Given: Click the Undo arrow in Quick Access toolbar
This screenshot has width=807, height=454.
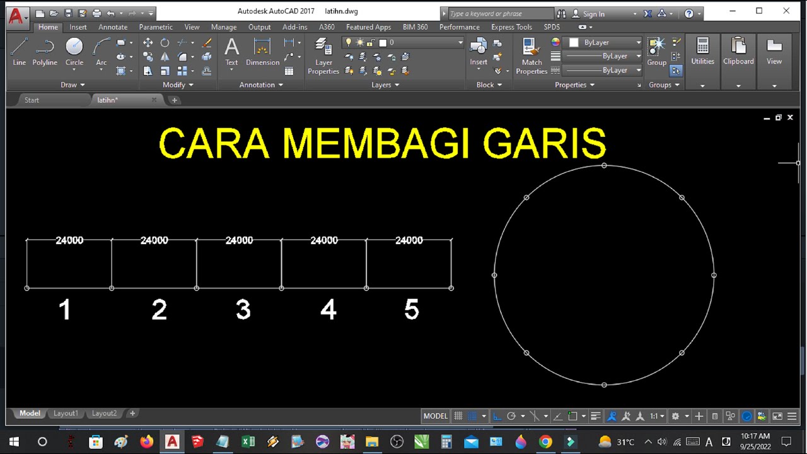Looking at the screenshot, I should pos(111,13).
